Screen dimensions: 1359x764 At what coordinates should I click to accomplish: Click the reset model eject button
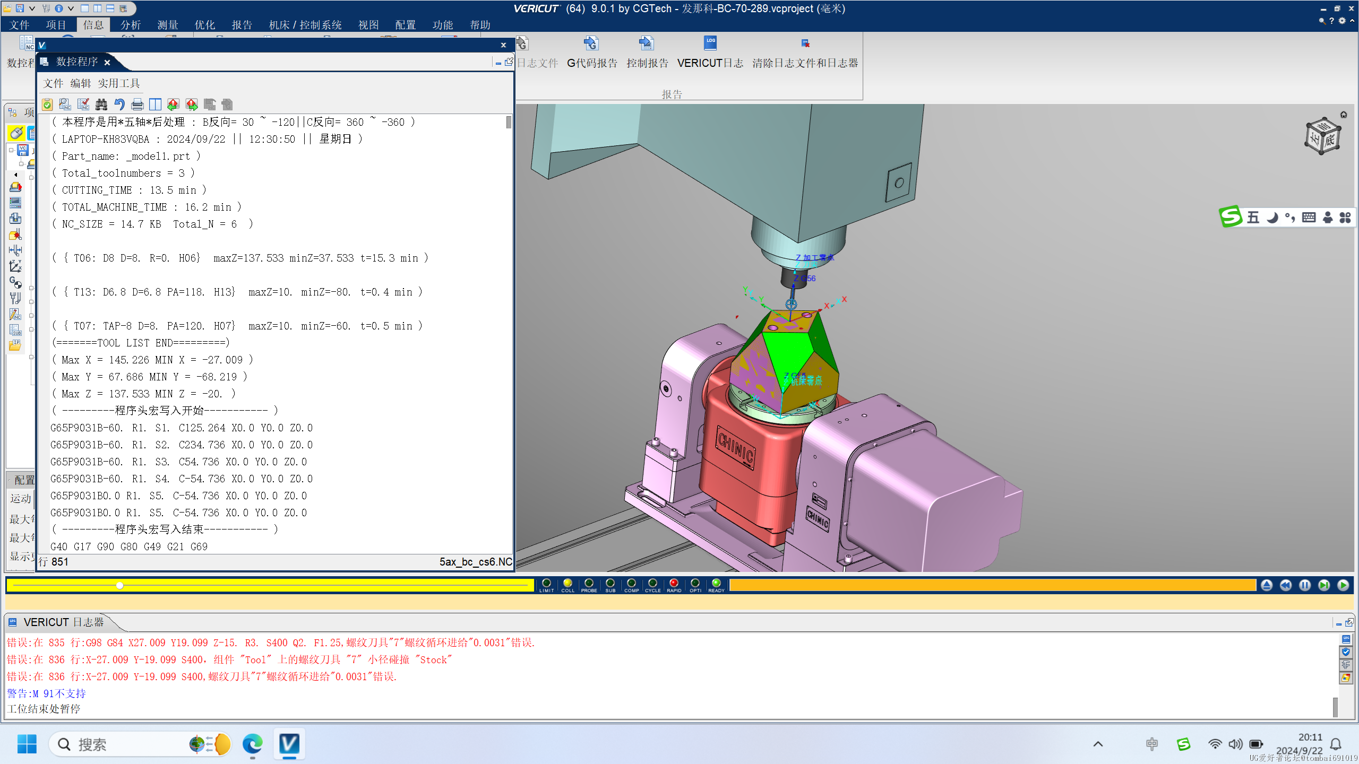[1267, 585]
